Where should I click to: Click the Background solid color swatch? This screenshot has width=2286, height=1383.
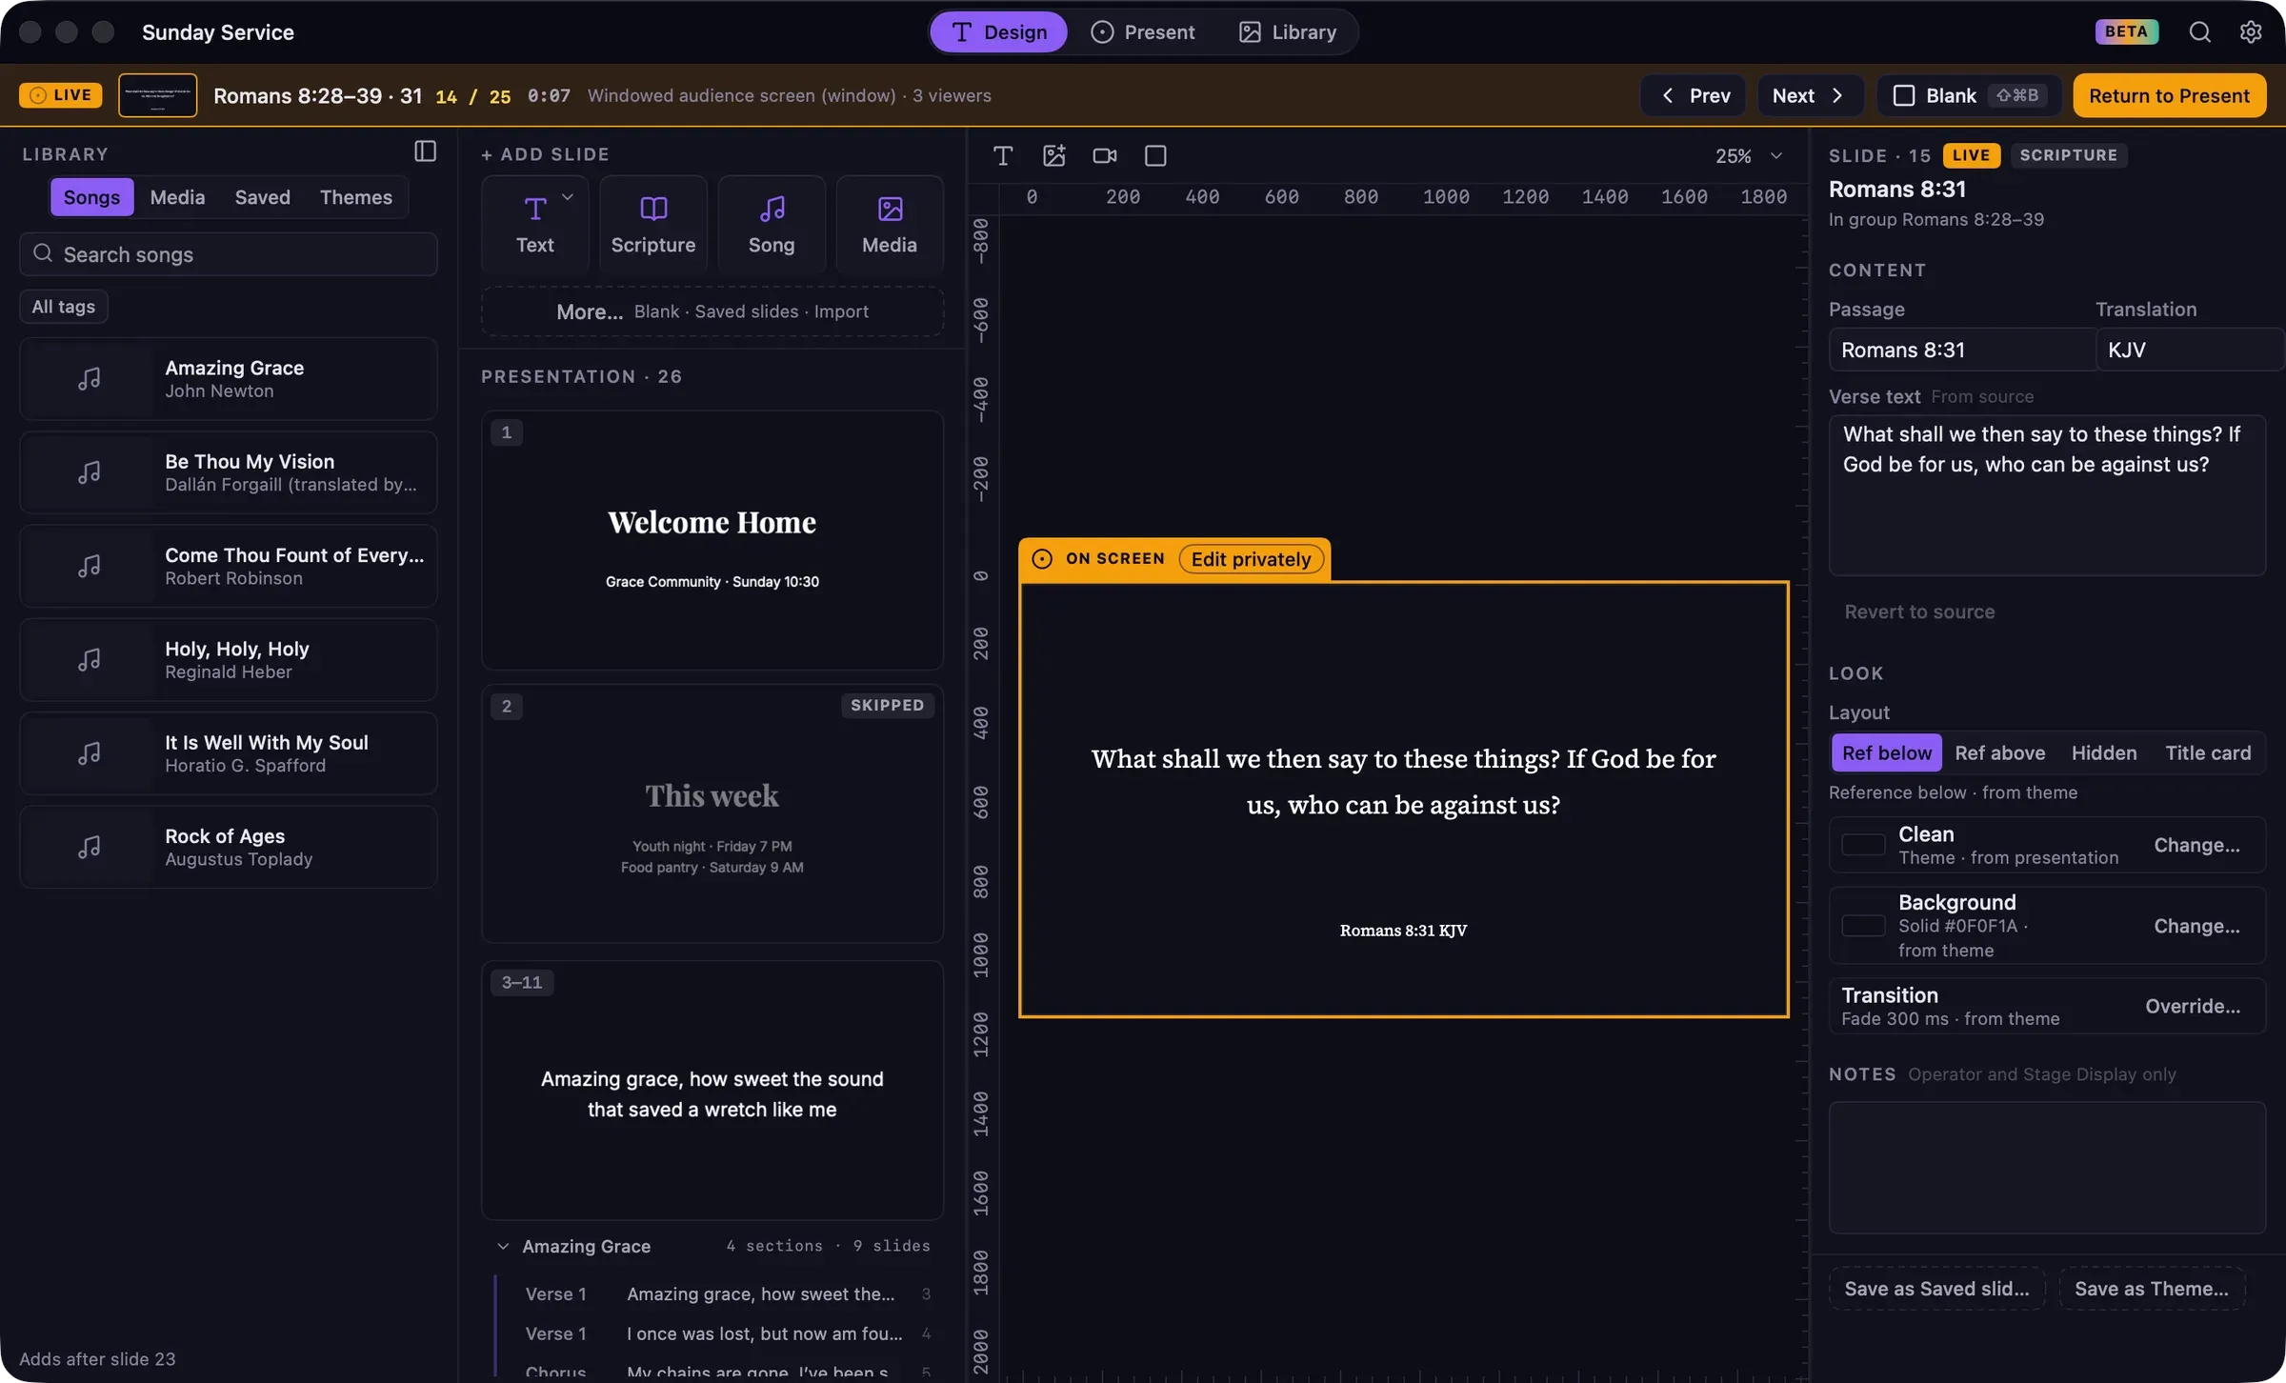coord(1863,925)
